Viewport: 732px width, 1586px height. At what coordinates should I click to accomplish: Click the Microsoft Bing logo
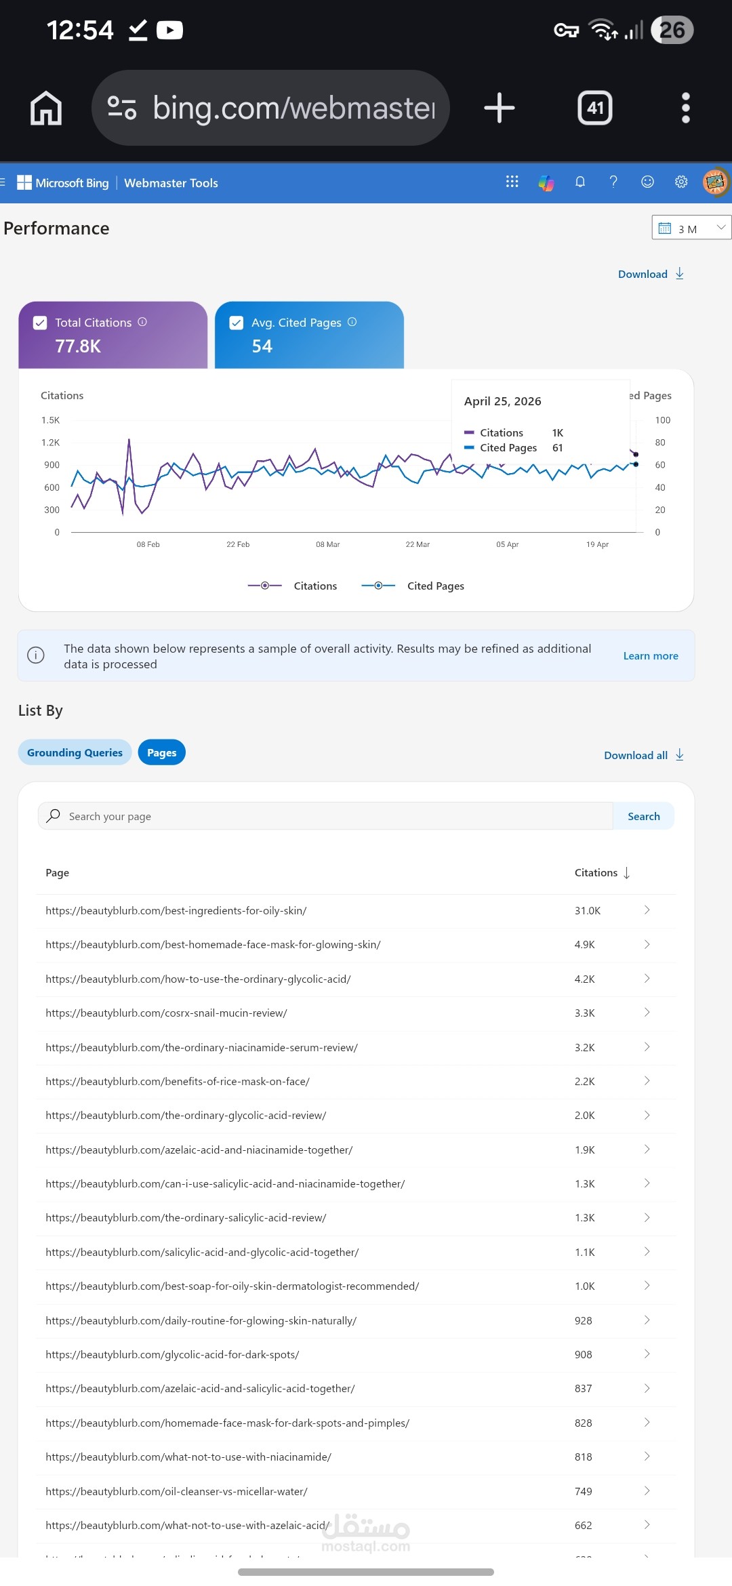point(63,183)
